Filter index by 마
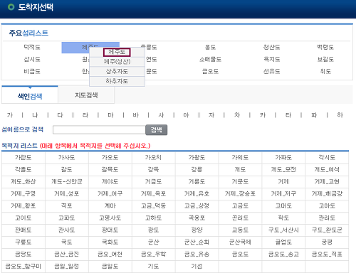356x273 pixels. coord(110,115)
